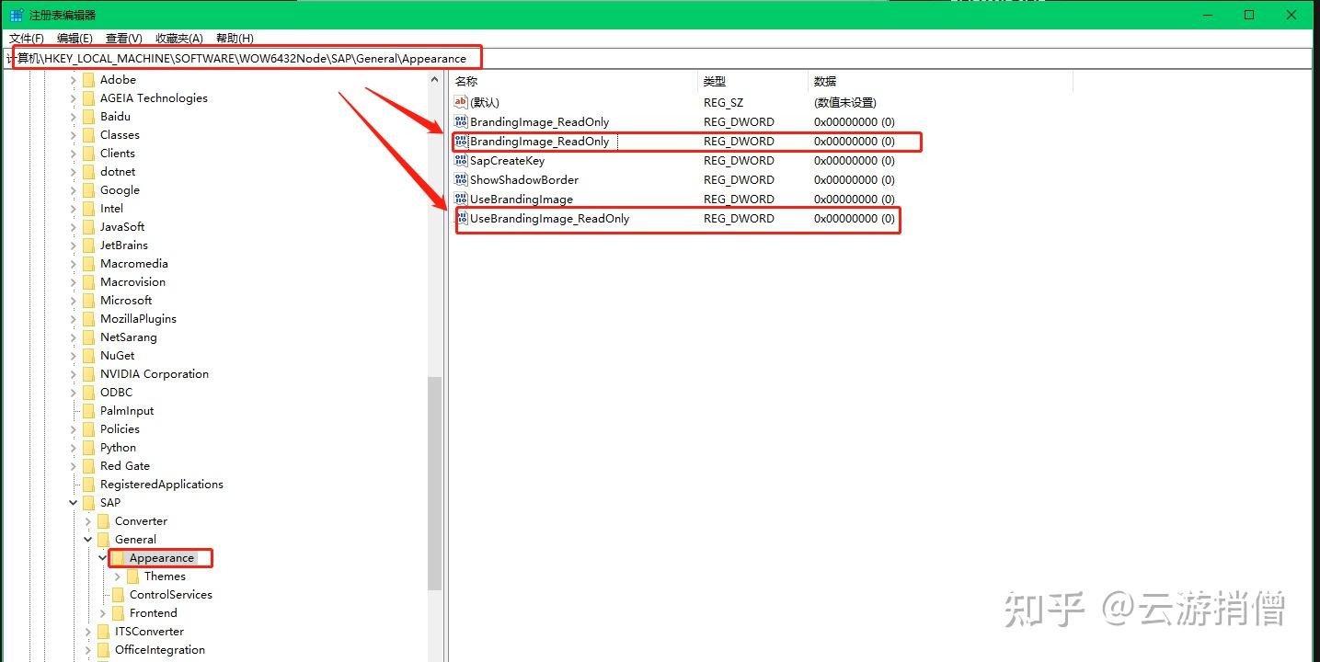Click the Microsoft folder icon
1320x662 pixels.
tap(88, 301)
